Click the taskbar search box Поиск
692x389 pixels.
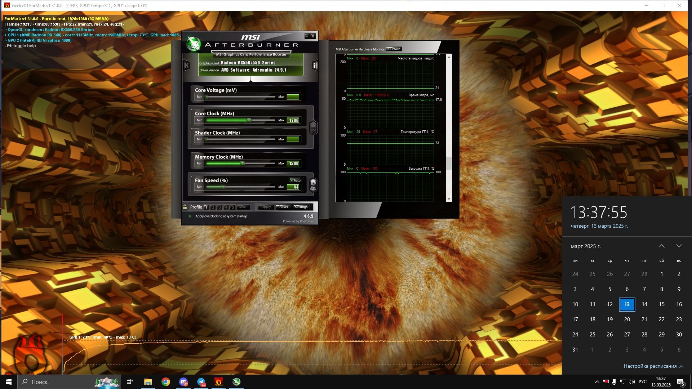(68, 382)
